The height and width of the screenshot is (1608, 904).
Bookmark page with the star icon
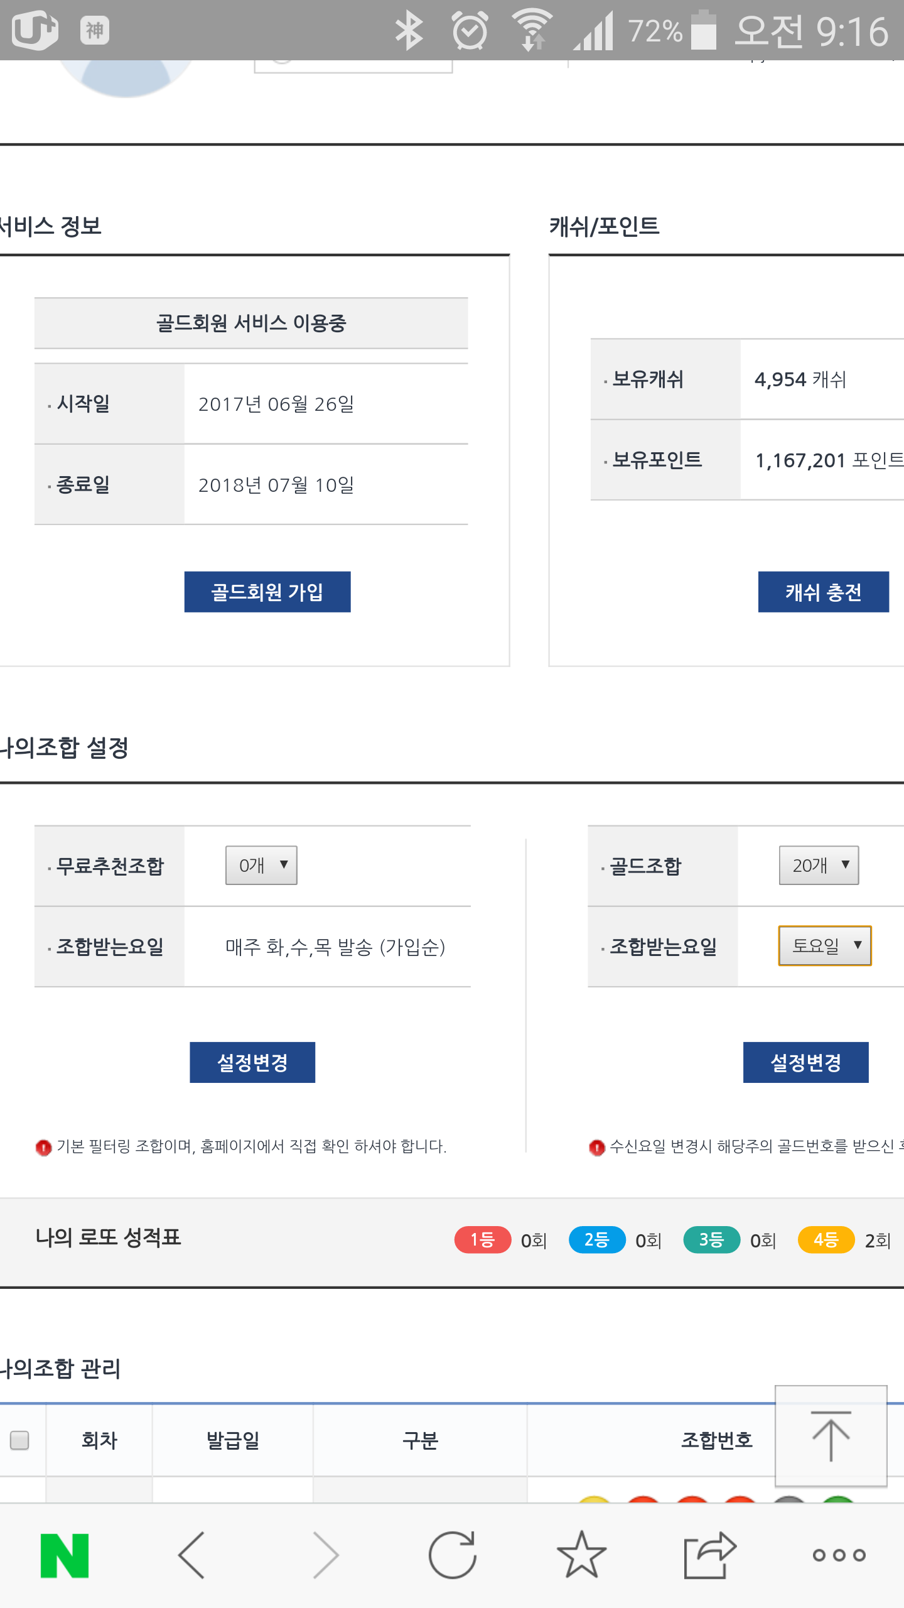(x=581, y=1555)
